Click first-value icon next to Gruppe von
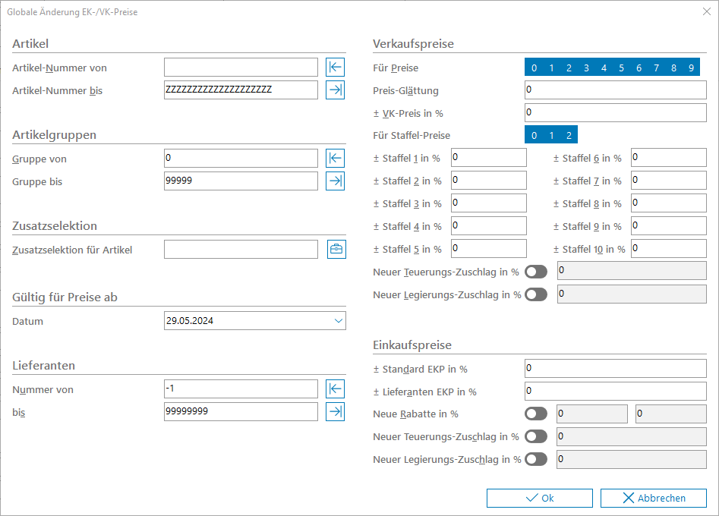Viewport: 719px width, 516px height. pos(336,159)
